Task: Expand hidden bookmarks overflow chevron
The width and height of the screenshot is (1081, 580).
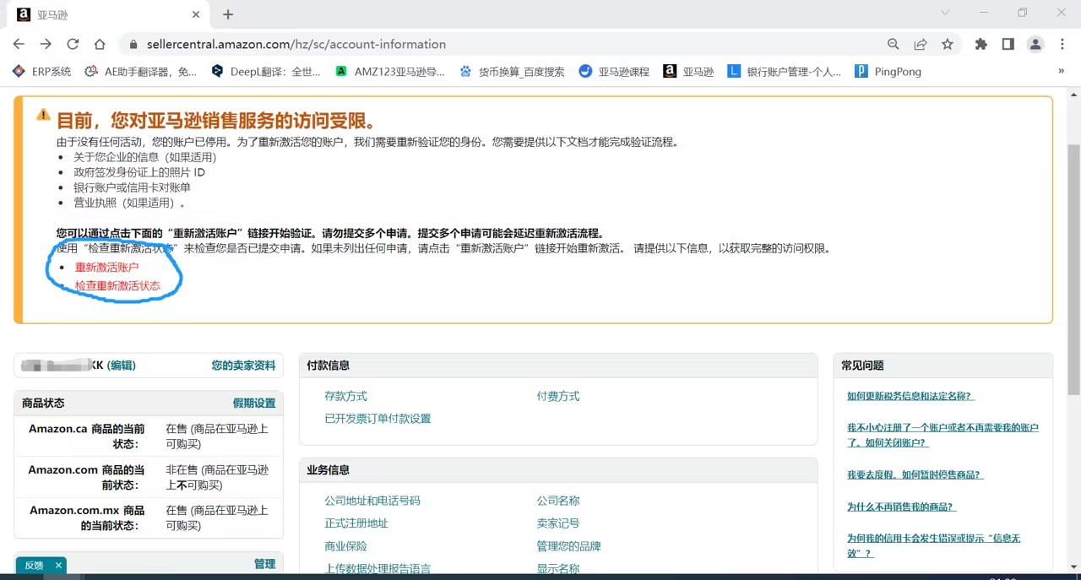Action: [1061, 72]
